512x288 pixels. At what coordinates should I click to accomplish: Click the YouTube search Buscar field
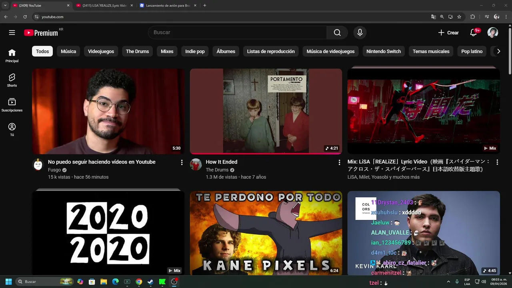[x=238, y=32]
